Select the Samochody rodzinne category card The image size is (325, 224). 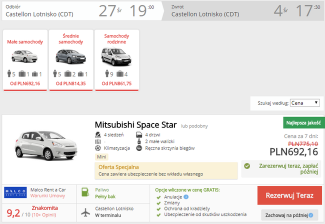[x=116, y=60]
